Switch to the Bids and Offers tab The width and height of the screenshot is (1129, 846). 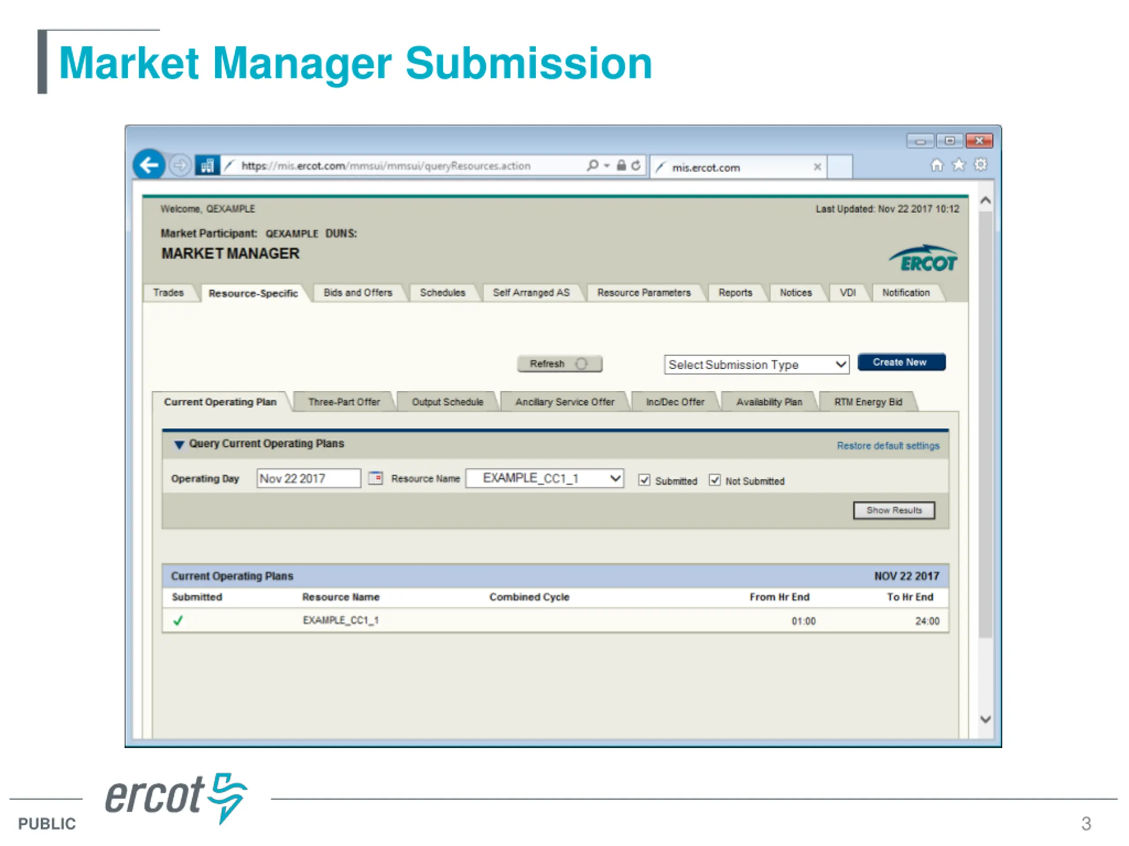[x=358, y=293]
